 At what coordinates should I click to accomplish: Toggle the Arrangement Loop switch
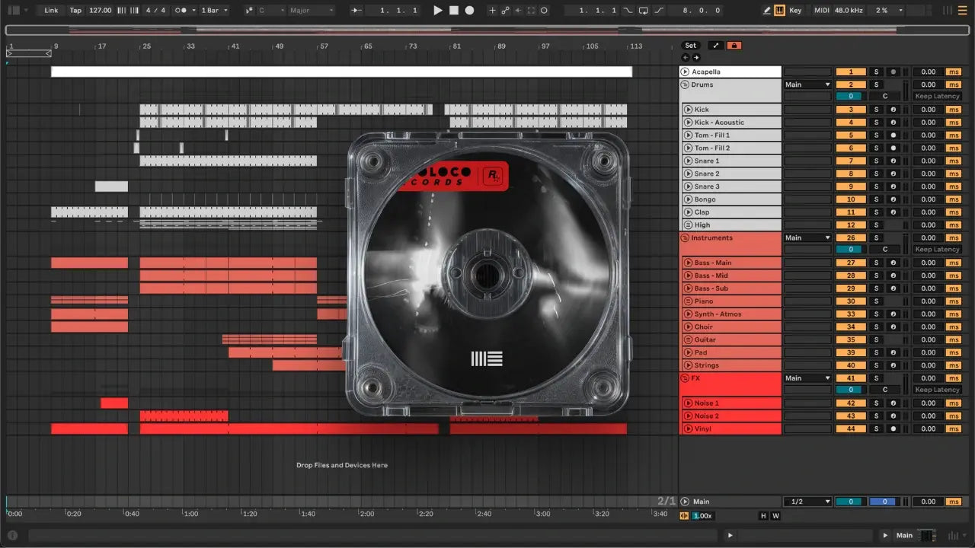click(x=643, y=11)
